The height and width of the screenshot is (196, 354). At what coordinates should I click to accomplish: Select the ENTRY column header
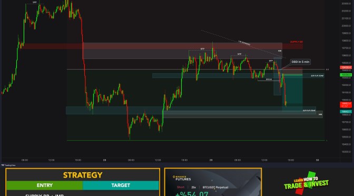click(x=44, y=185)
